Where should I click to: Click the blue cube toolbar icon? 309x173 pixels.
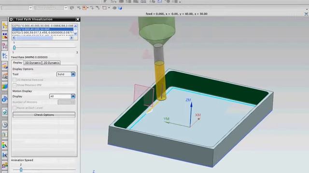[x=120, y=8]
